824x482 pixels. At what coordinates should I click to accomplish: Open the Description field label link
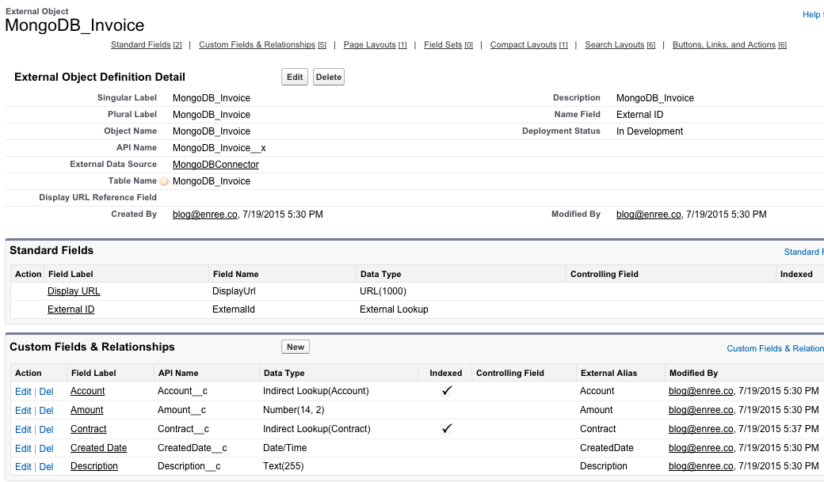pos(94,465)
